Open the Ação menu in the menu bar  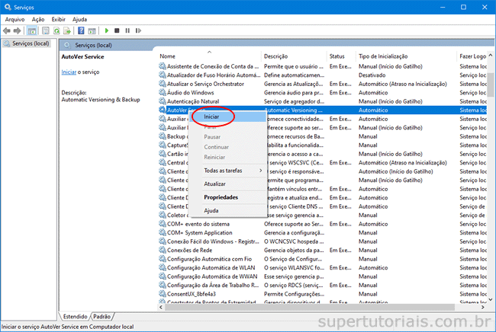point(37,18)
